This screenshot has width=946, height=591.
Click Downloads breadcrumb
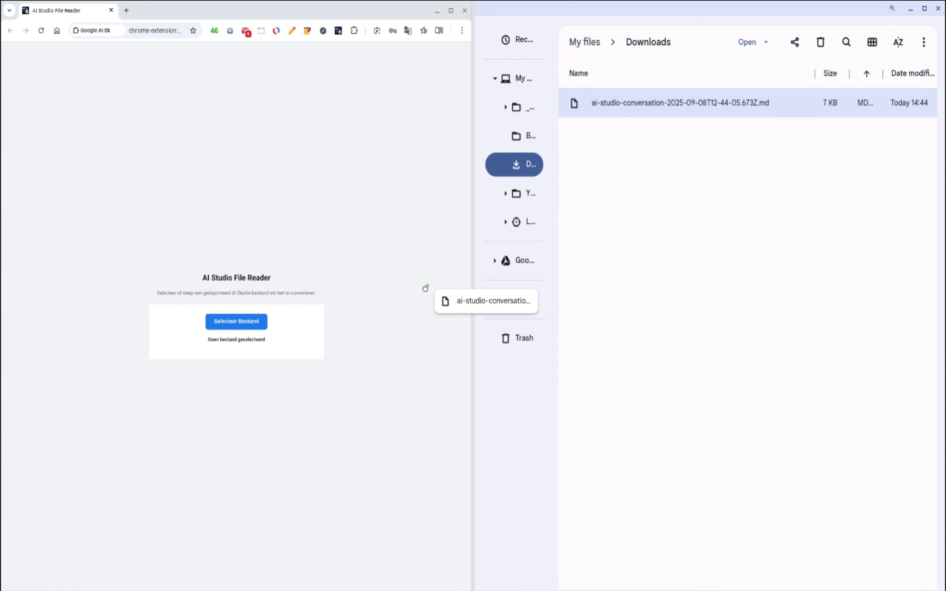(648, 42)
